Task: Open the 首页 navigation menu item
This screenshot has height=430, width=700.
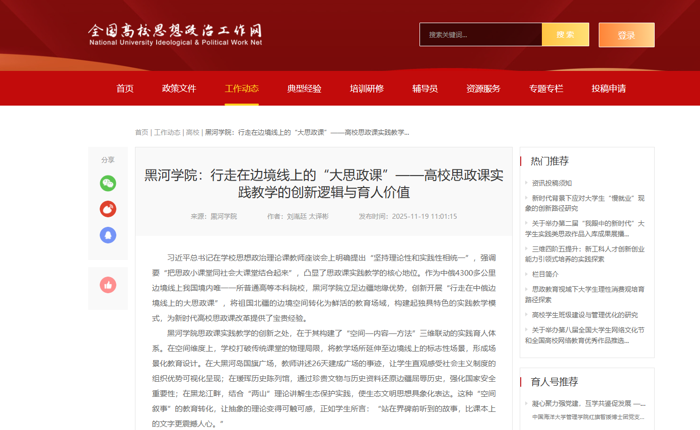Action: pos(125,89)
